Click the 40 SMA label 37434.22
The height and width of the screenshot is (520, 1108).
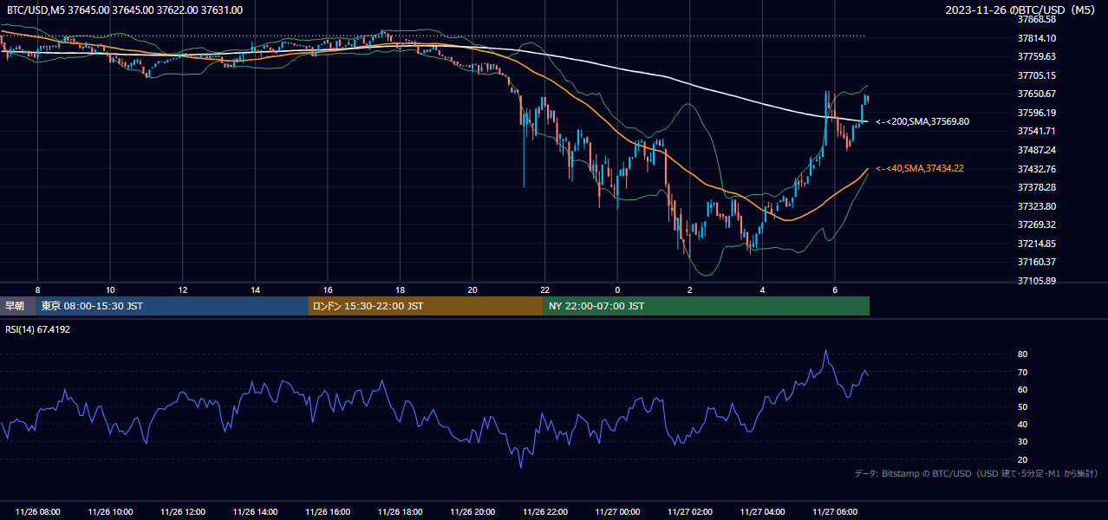point(920,168)
